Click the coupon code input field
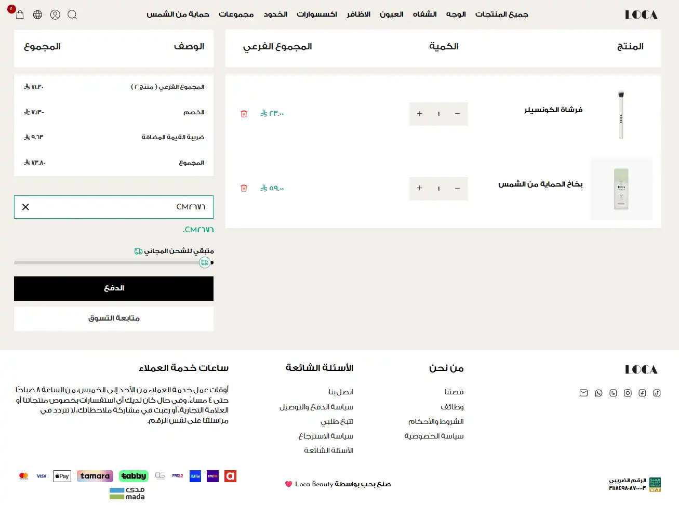This screenshot has height=505, width=679. 114,207
